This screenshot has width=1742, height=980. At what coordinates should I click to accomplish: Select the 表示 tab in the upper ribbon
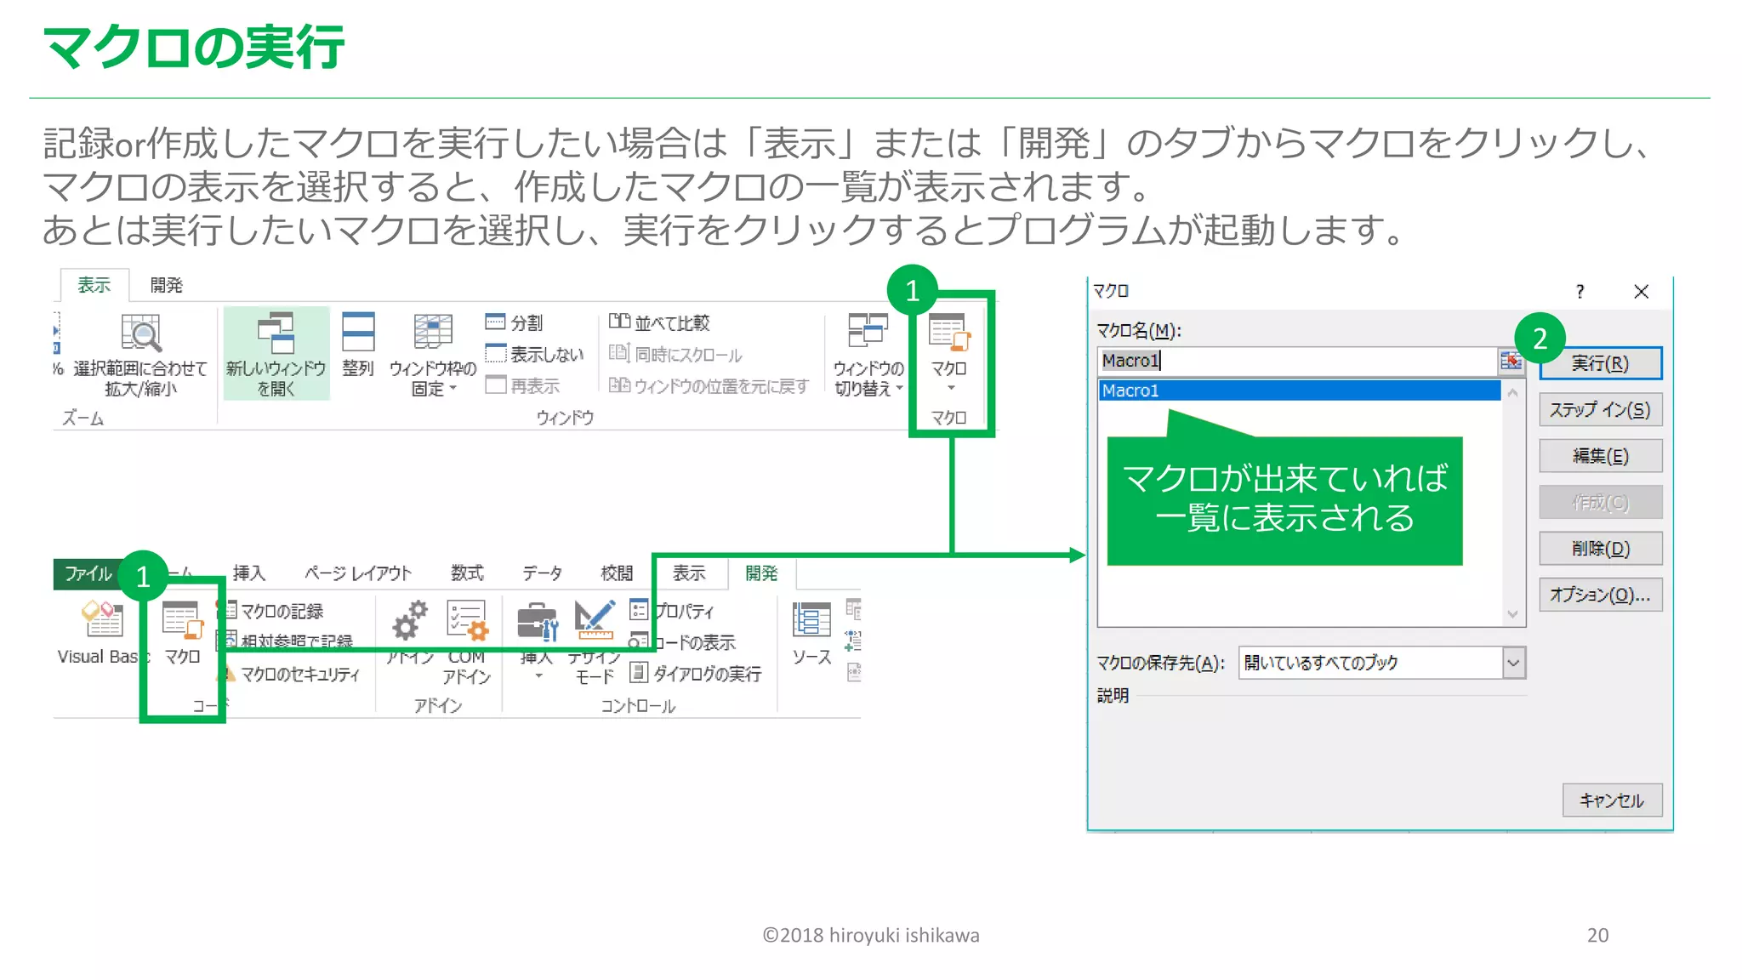pyautogui.click(x=94, y=285)
